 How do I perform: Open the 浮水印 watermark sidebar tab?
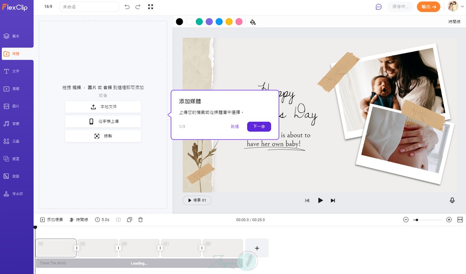tap(17, 193)
